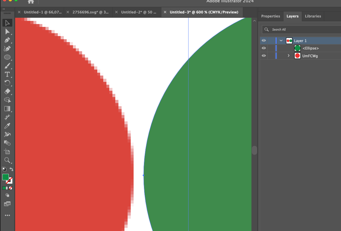
Task: Click the vertical canvas scrollbar thumb
Action: pyautogui.click(x=254, y=150)
